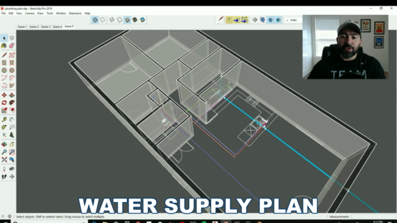Click the double blue arrows toolbar icon
Viewport: 397px width, 223px height.
[x=244, y=20]
